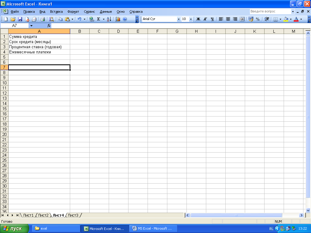Toggle italic (К) formatting
The width and height of the screenshot is (311, 233).
(205, 19)
